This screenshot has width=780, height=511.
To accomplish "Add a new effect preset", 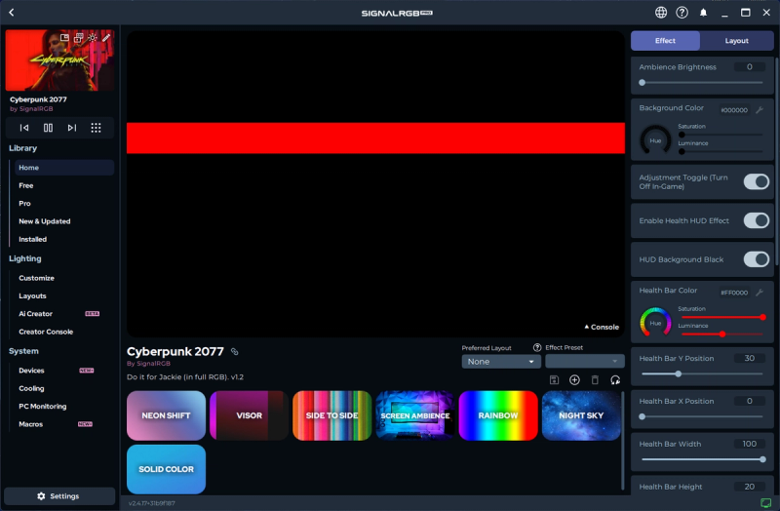I will tap(574, 380).
